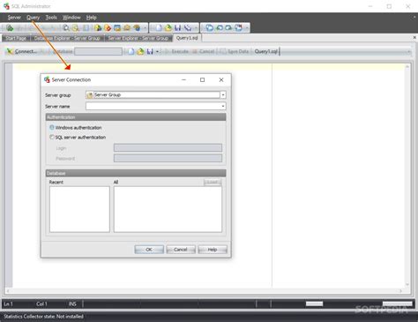Image resolution: width=418 pixels, height=322 pixels.
Task: Switch to Database Explorer - Server Group tab
Action: click(67, 38)
